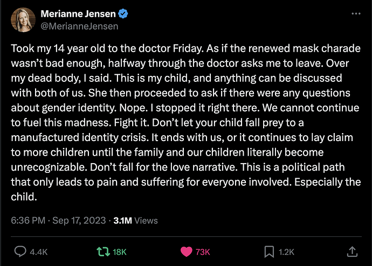Click the word Views beside 3.1M

[146, 220]
